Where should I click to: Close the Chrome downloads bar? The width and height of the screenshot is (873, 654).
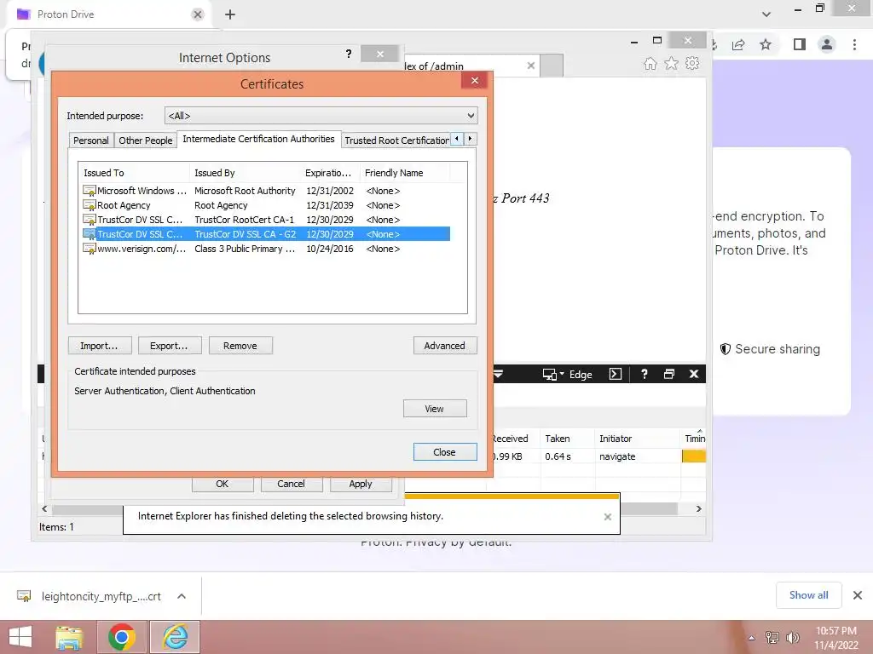pyautogui.click(x=858, y=595)
